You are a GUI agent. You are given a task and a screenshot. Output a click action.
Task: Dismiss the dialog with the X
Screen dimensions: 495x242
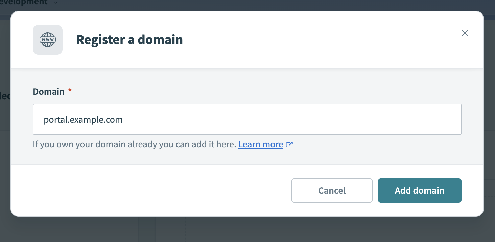click(465, 33)
